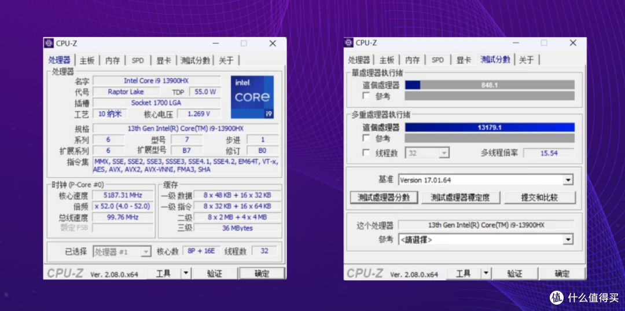This screenshot has width=625, height=311.
Task: Minimize the right CPU-Z window
Action: [516, 43]
